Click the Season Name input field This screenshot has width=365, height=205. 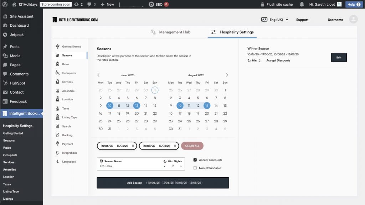point(129,166)
